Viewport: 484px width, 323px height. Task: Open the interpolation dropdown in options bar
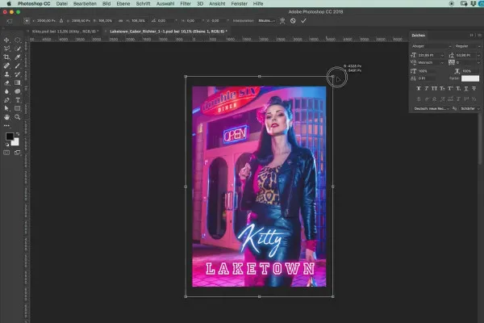(265, 20)
